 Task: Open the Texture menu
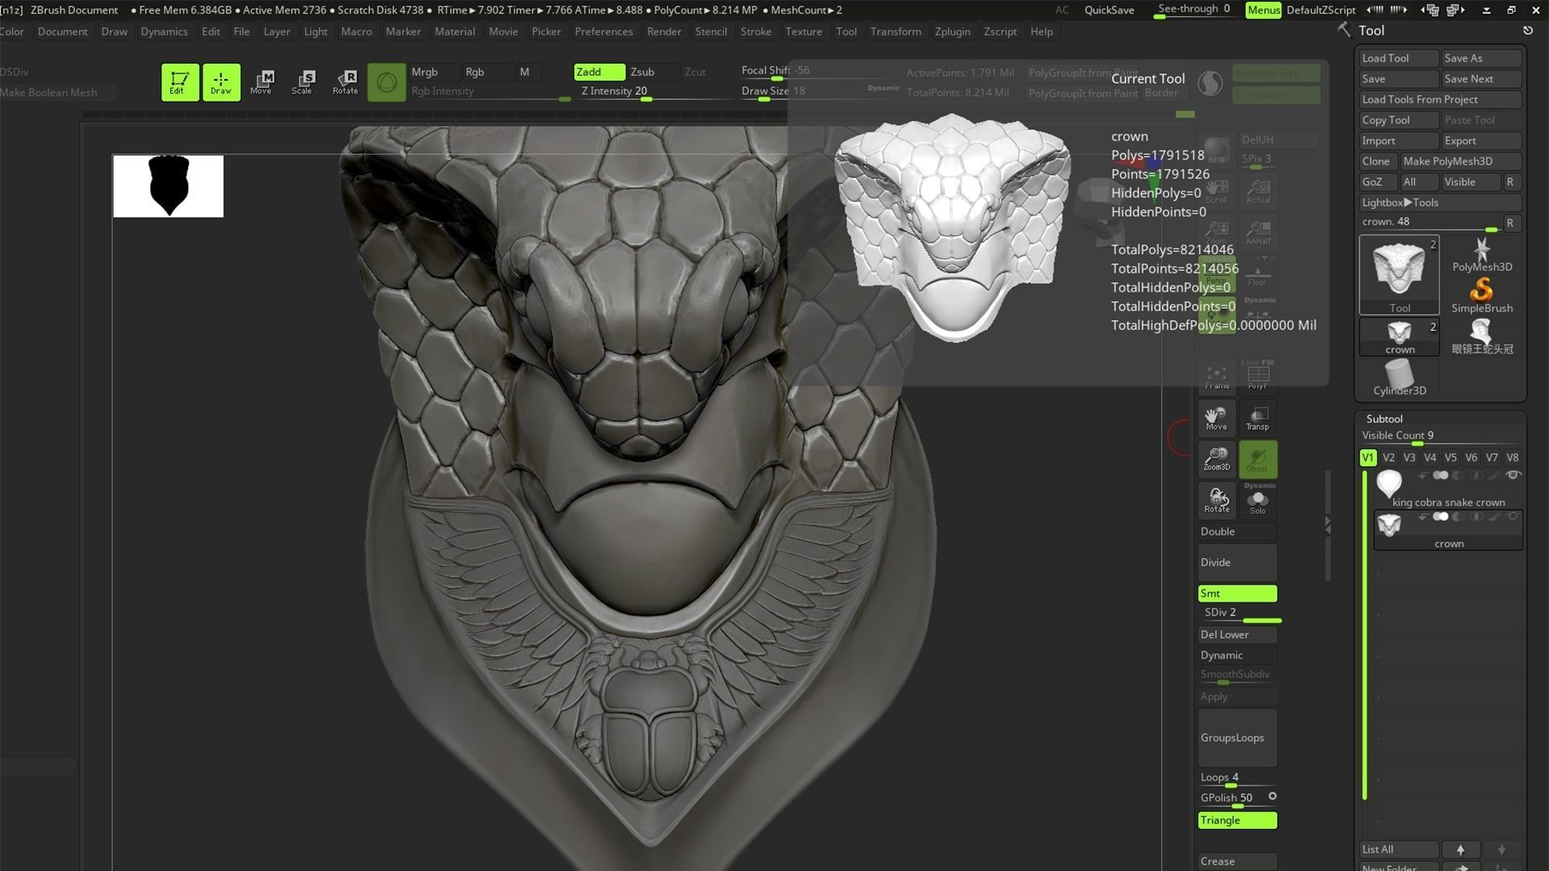[x=804, y=31]
